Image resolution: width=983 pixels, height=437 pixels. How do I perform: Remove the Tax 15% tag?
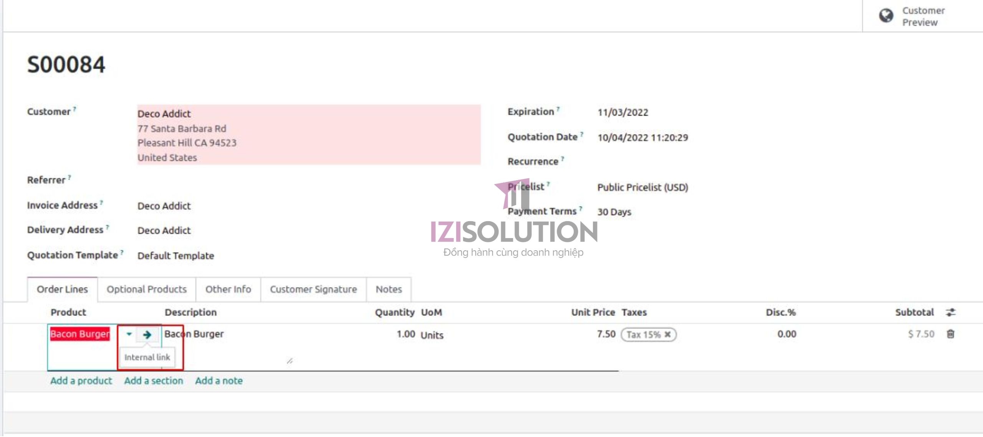click(x=668, y=334)
